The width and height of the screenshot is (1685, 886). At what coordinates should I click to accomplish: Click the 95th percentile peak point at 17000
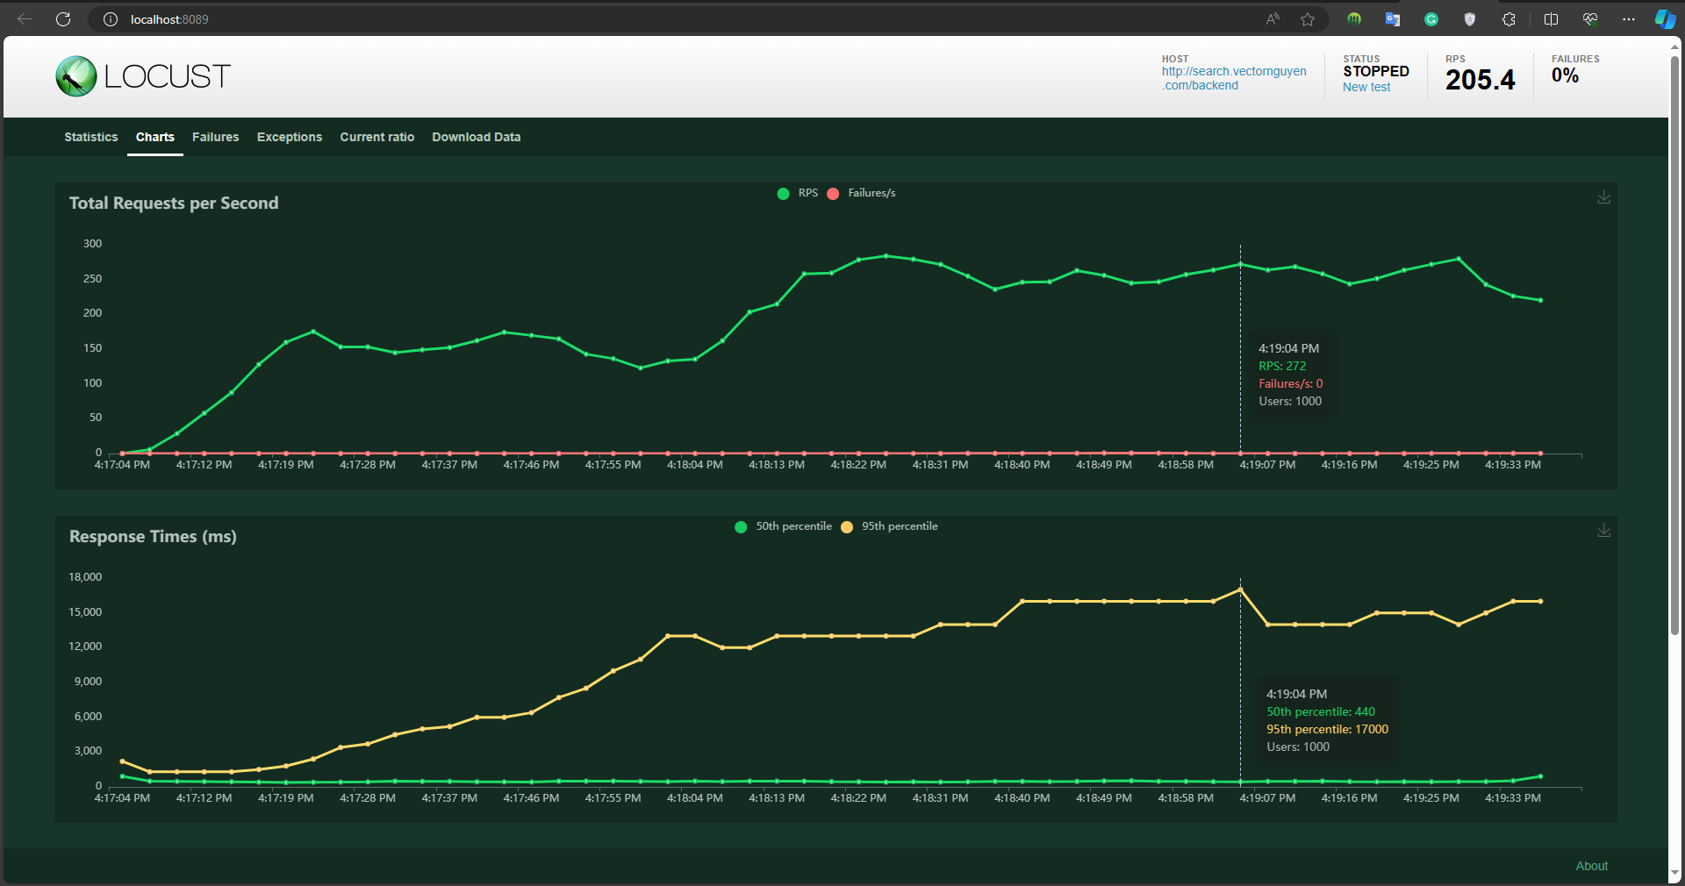pos(1240,589)
